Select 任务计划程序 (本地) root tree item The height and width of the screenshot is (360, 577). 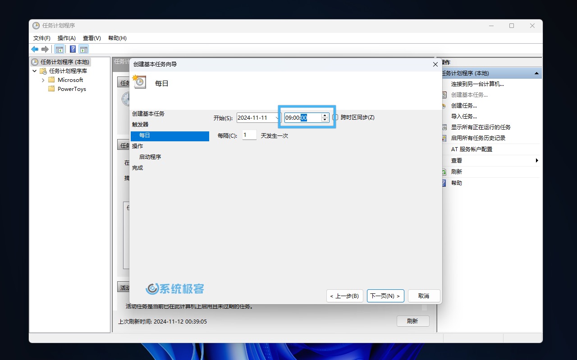(61, 62)
